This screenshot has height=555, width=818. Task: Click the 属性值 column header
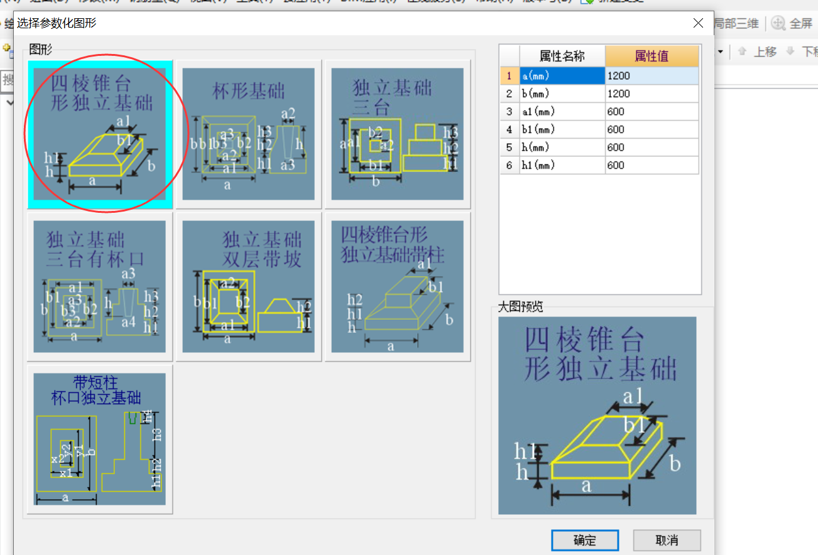pos(652,56)
